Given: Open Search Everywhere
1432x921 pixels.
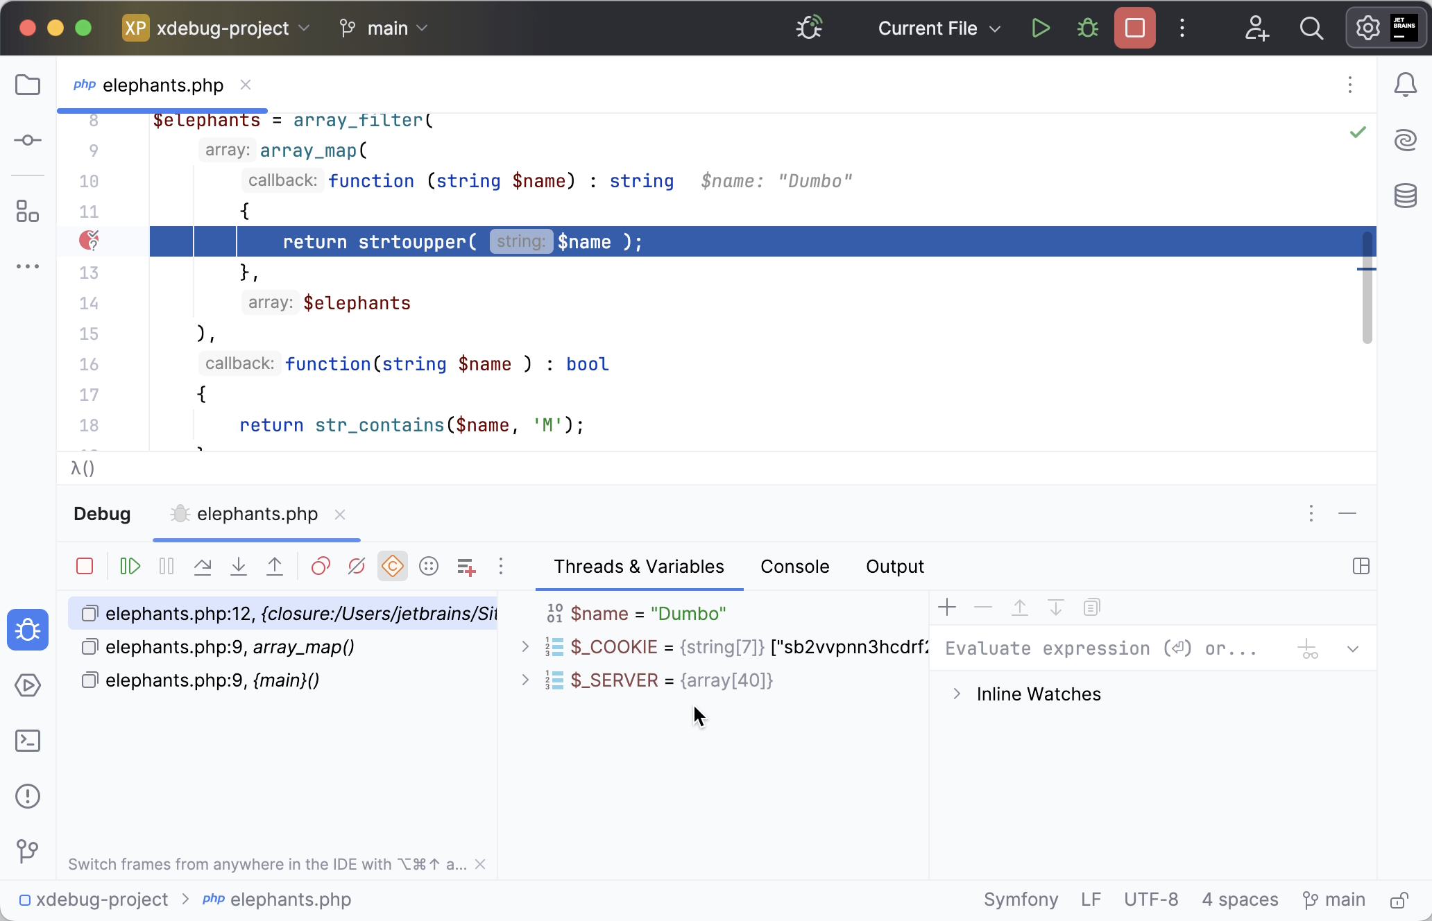Looking at the screenshot, I should click(1311, 28).
